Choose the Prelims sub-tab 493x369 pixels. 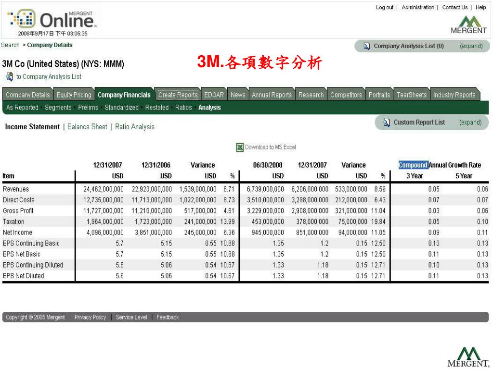point(88,108)
